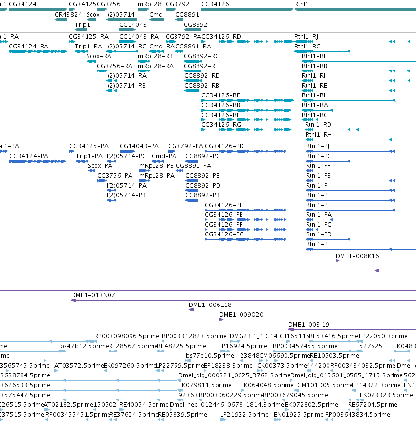Click BAC clone DME1-008K16.F label

pos(360,256)
